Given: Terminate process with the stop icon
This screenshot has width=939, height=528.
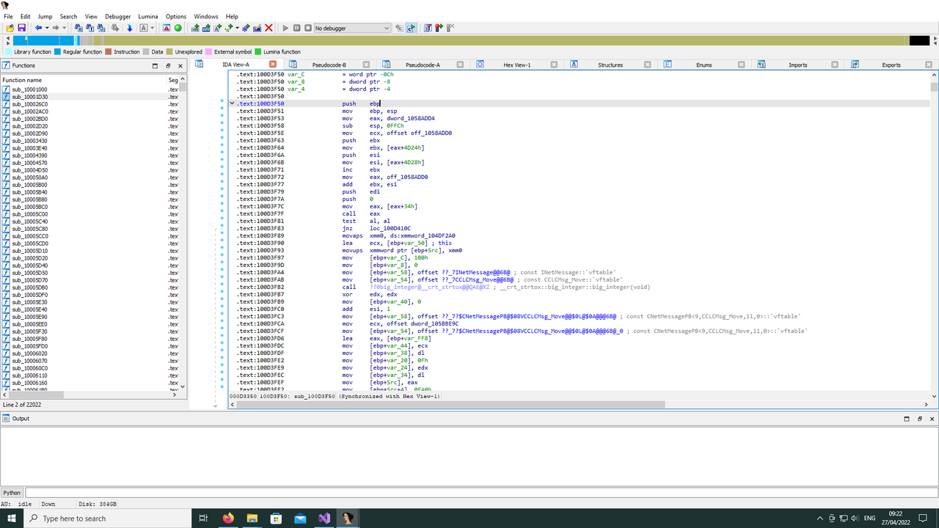Looking at the screenshot, I should (x=308, y=28).
